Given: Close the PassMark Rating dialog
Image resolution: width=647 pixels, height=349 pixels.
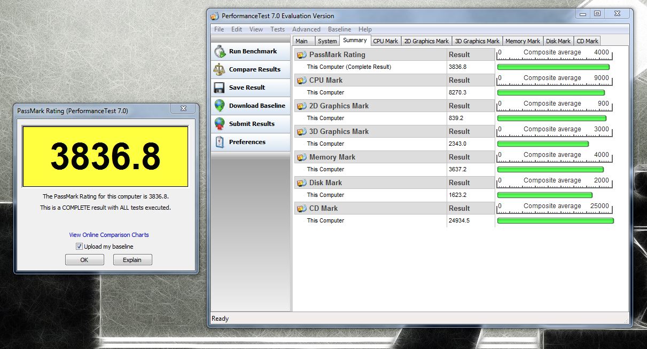Looking at the screenshot, I should (183, 108).
